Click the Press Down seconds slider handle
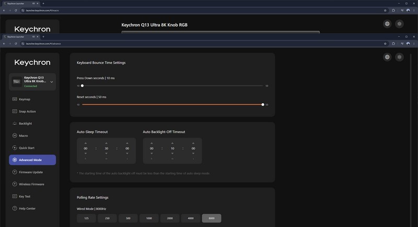Viewport: 418px width, 227px height. click(82, 86)
